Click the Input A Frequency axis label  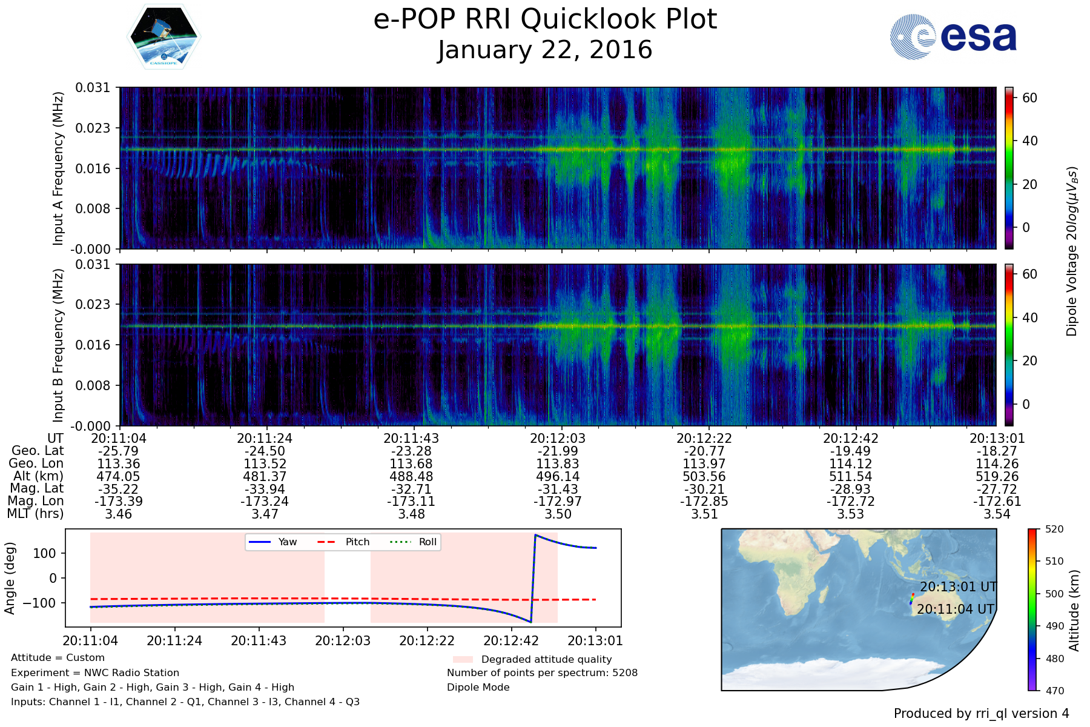tap(58, 168)
